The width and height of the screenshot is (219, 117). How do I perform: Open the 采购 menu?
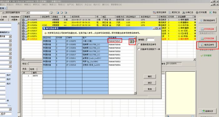(19, 5)
